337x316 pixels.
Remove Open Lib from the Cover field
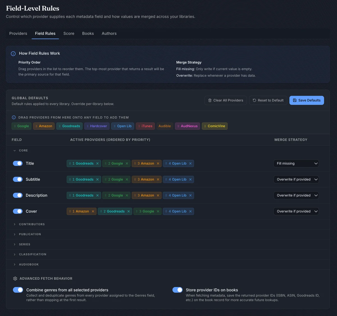pyautogui.click(x=190, y=211)
